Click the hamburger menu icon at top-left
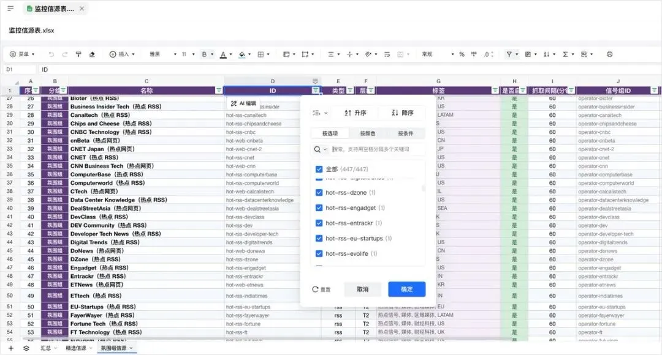The height and width of the screenshot is (355, 662). coord(10,9)
